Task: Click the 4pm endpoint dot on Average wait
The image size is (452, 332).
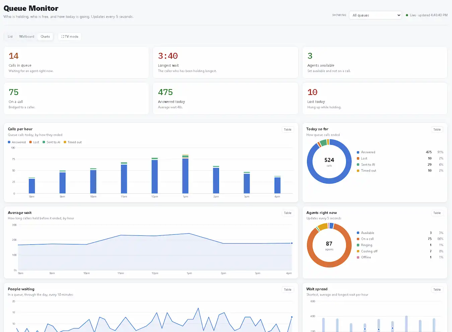Action: [x=292, y=243]
